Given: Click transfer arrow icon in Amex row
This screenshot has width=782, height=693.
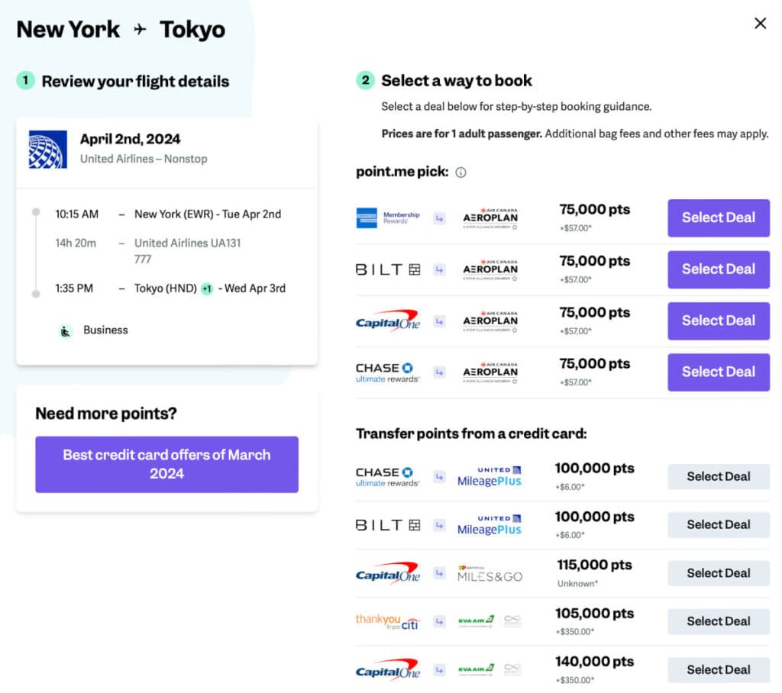Looking at the screenshot, I should [440, 218].
